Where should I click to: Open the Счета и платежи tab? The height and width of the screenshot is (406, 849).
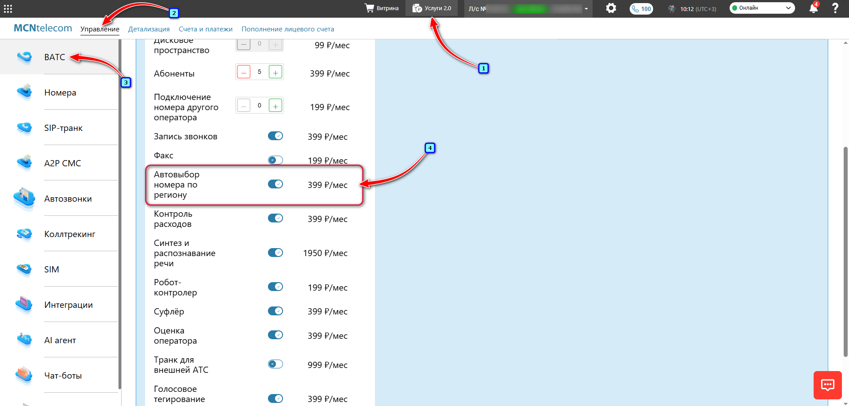point(205,29)
